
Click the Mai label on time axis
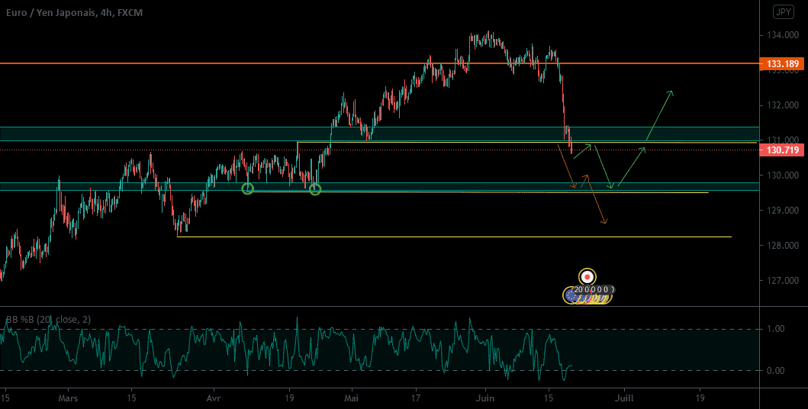(352, 398)
